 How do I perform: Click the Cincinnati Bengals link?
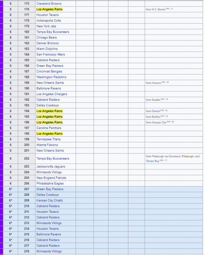49,71
